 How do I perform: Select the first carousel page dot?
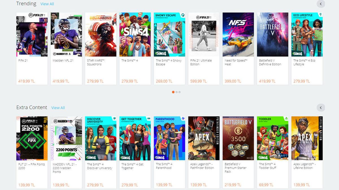coord(173,92)
